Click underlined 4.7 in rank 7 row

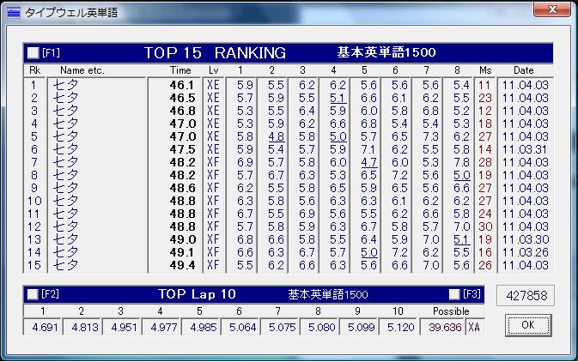(368, 162)
